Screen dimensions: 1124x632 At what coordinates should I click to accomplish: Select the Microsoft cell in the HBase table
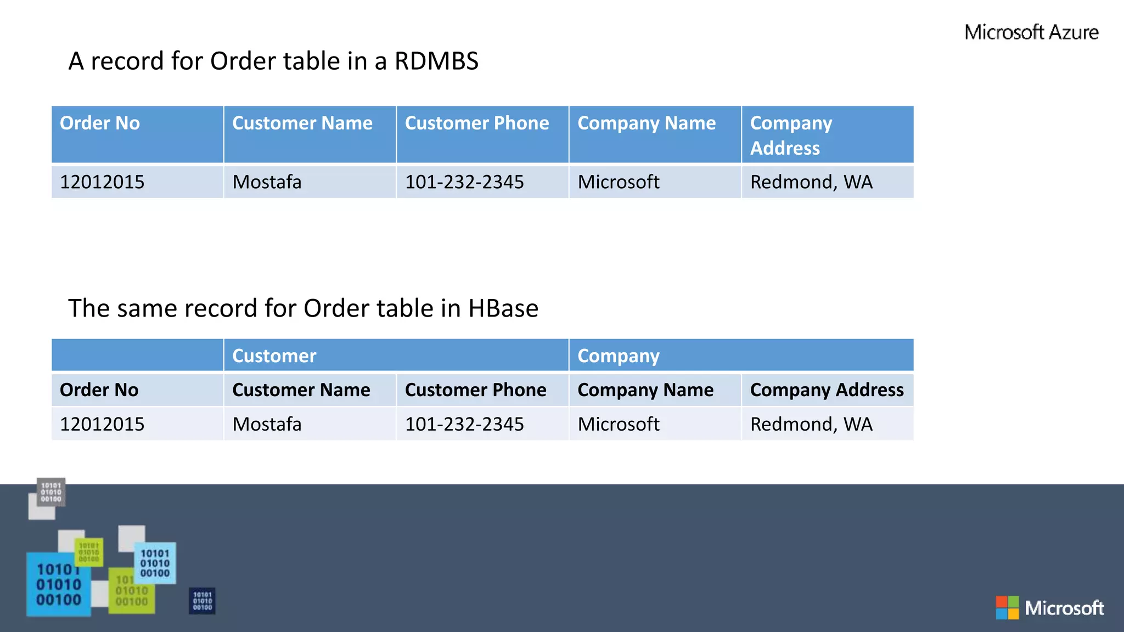pyautogui.click(x=655, y=424)
